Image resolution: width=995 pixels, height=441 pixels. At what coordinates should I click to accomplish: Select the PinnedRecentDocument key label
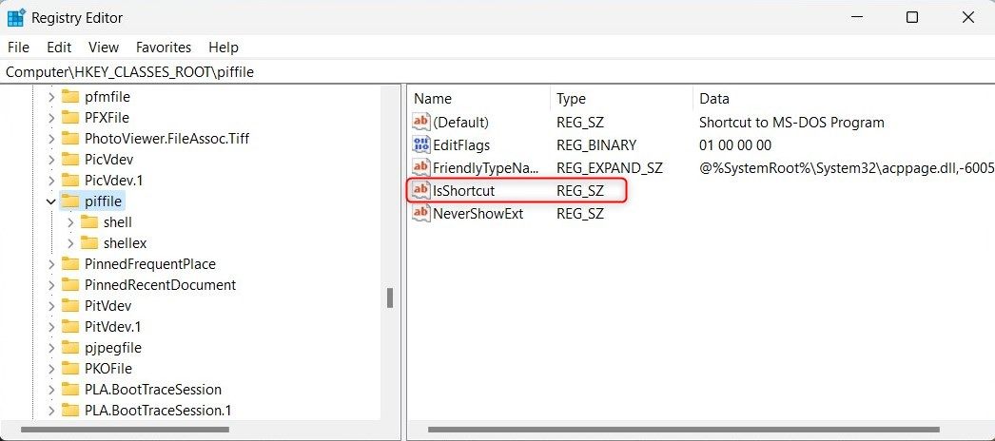(x=161, y=285)
